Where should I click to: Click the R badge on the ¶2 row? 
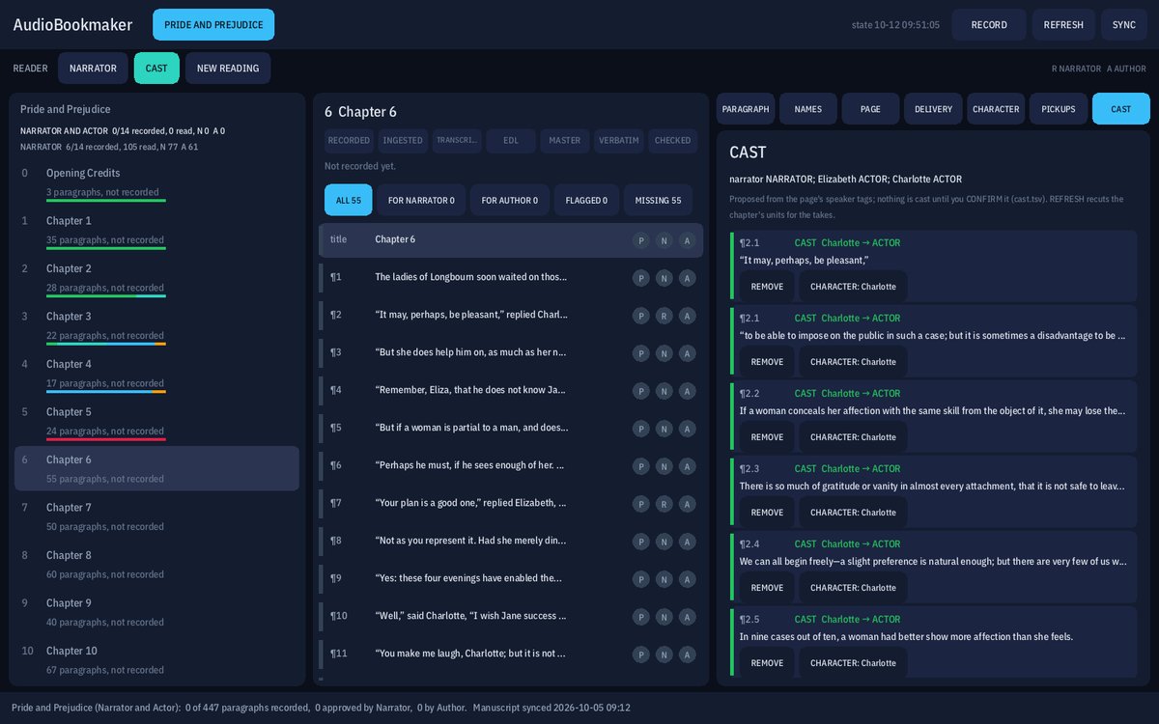click(x=664, y=316)
